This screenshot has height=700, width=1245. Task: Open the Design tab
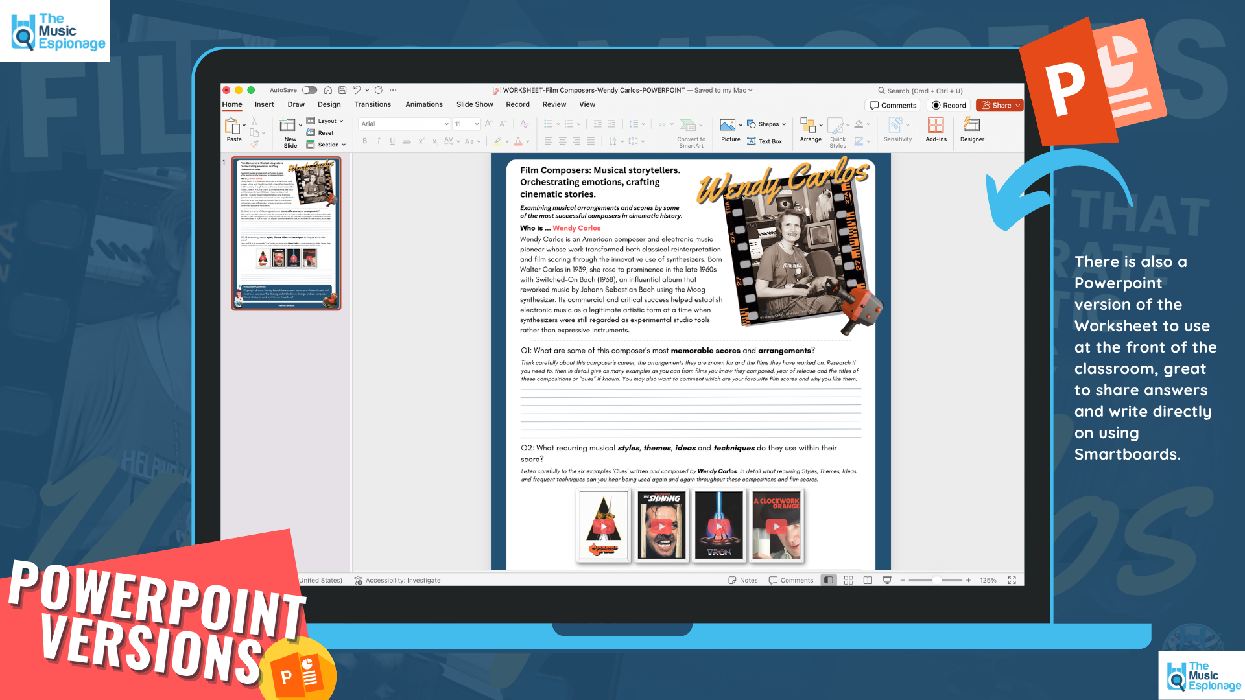coord(329,104)
